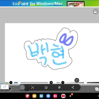Screen dimensions: 99x99
Task: Adjust the brush thickness slider handle
Action: (19, 82)
